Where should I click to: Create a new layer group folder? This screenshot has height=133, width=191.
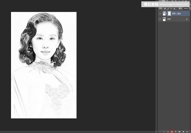[x=179, y=132]
